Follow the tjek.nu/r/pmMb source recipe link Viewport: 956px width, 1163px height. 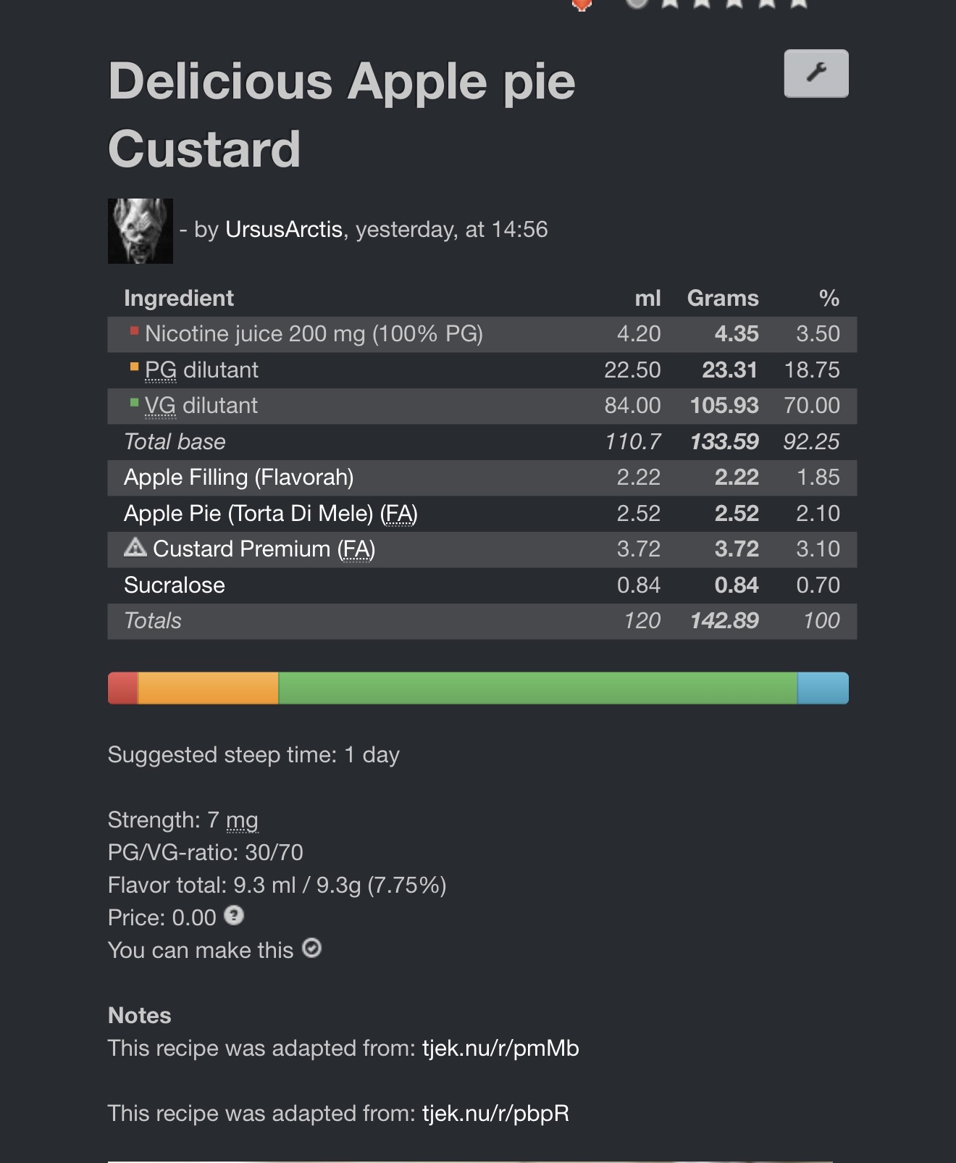point(500,1048)
